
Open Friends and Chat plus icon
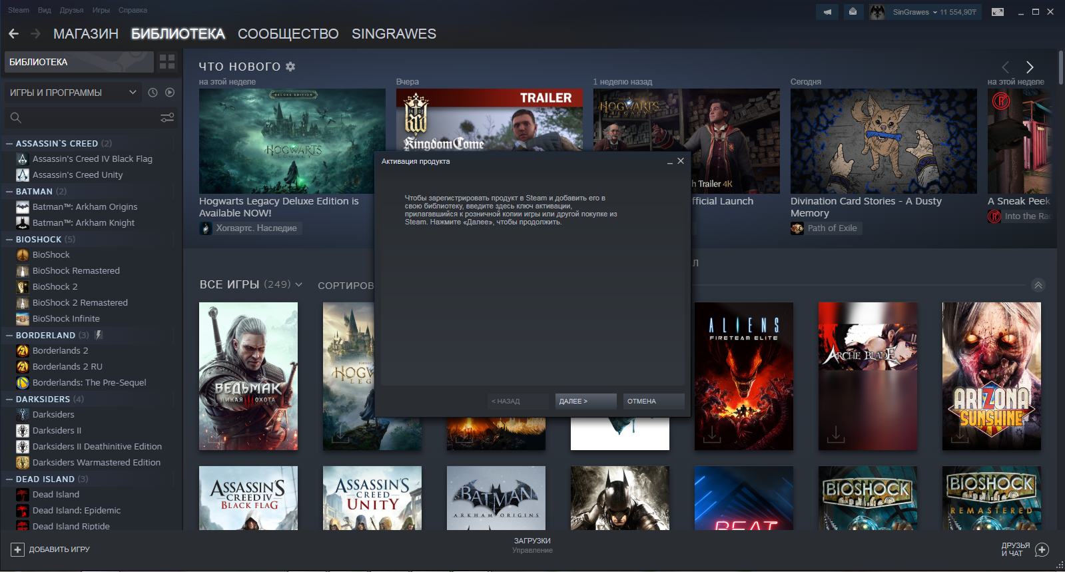(1042, 549)
